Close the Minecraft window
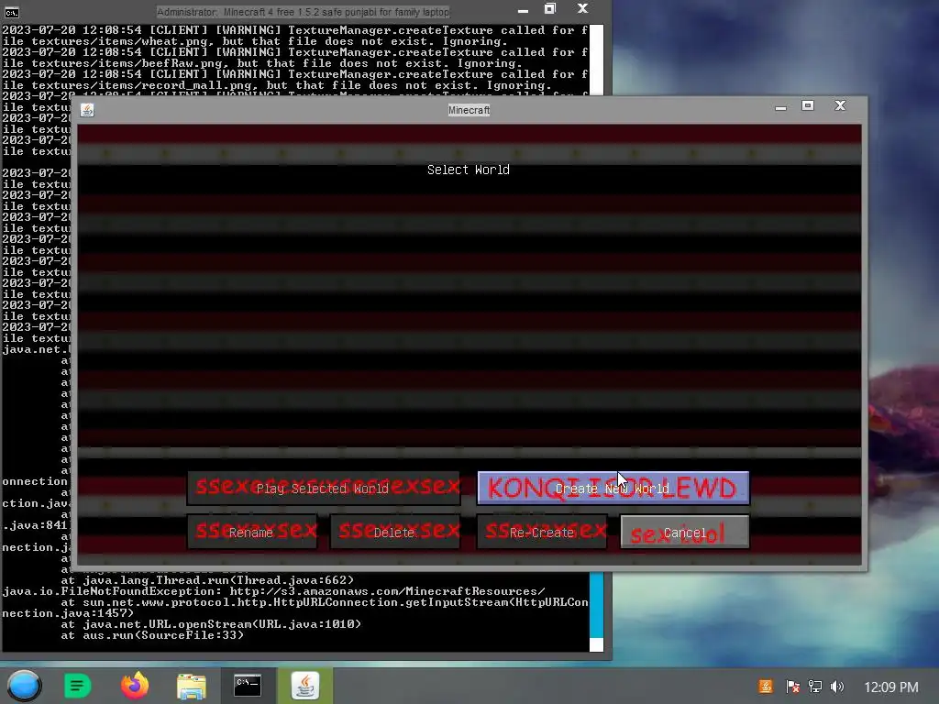The width and height of the screenshot is (939, 704). (840, 106)
